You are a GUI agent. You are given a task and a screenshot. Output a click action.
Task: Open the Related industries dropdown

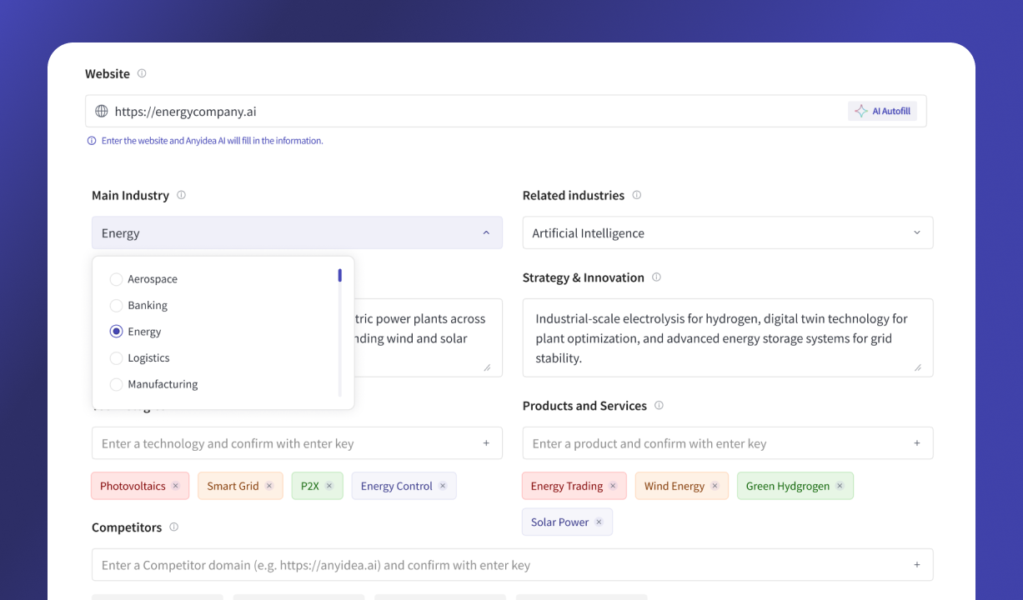916,232
